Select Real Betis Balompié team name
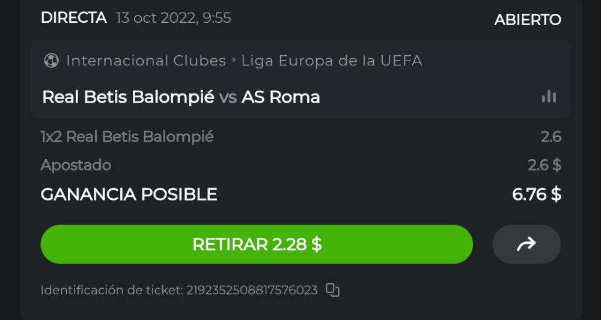 point(128,97)
